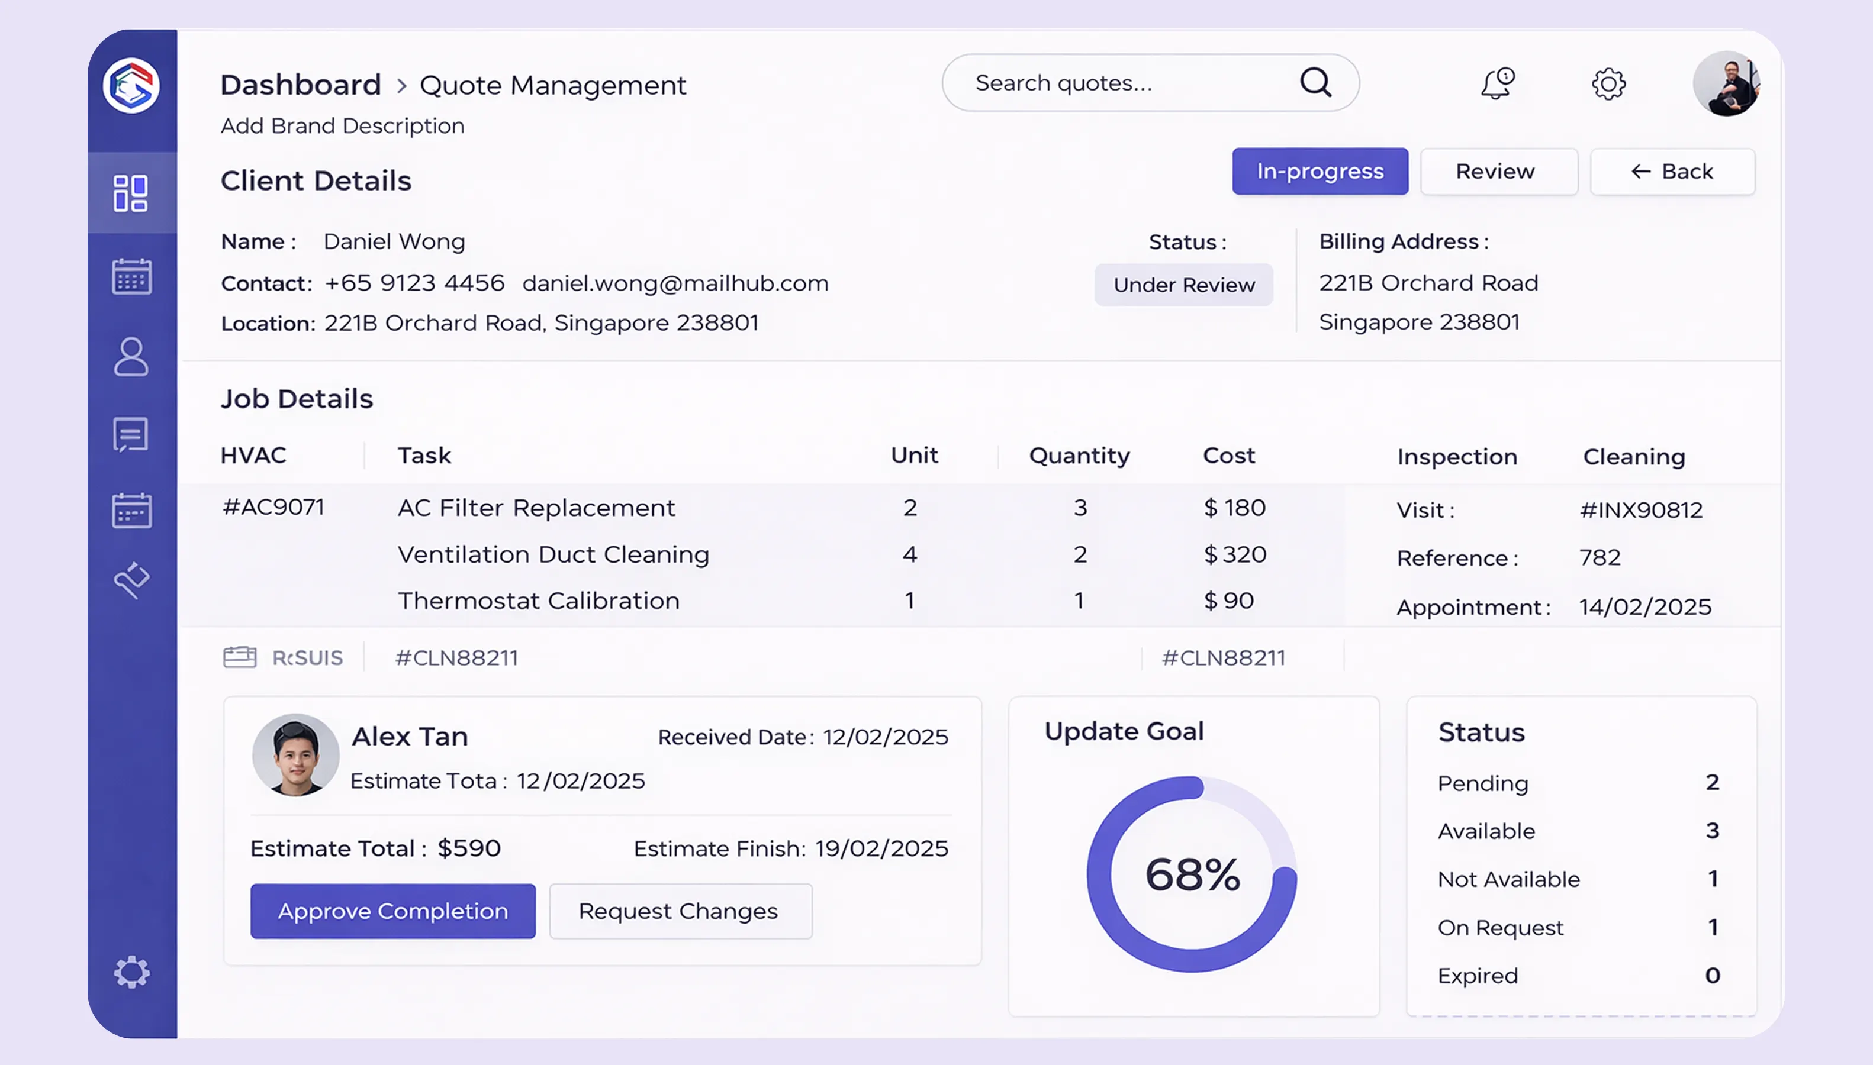
Task: Click #CLN88211 next to RcSUIS
Action: [x=456, y=657]
